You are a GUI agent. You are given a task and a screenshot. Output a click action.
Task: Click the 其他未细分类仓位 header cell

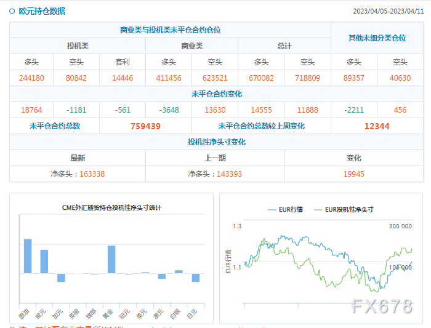(377, 38)
